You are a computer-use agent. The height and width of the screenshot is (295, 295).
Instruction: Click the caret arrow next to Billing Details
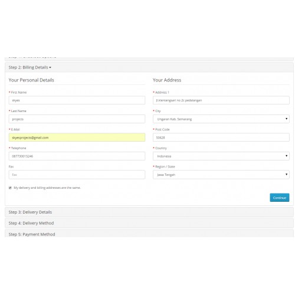point(50,68)
